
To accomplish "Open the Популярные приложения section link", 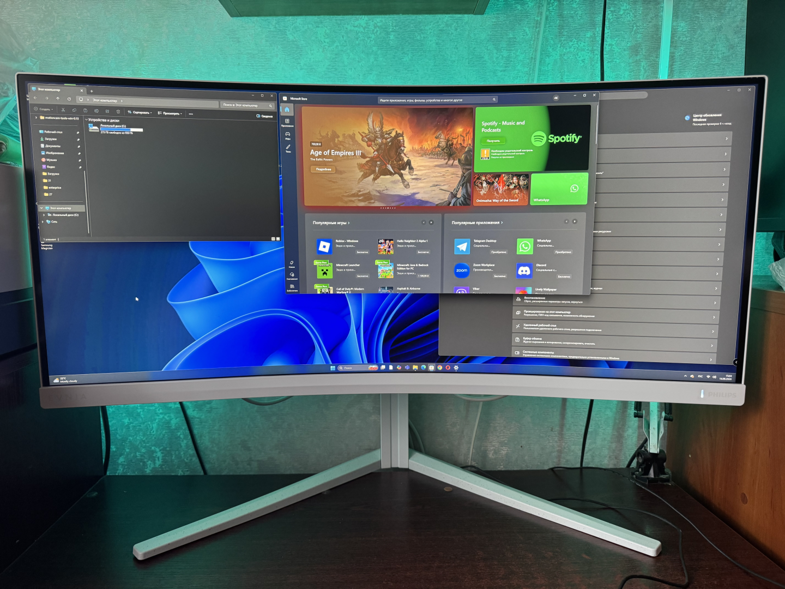I will 477,223.
